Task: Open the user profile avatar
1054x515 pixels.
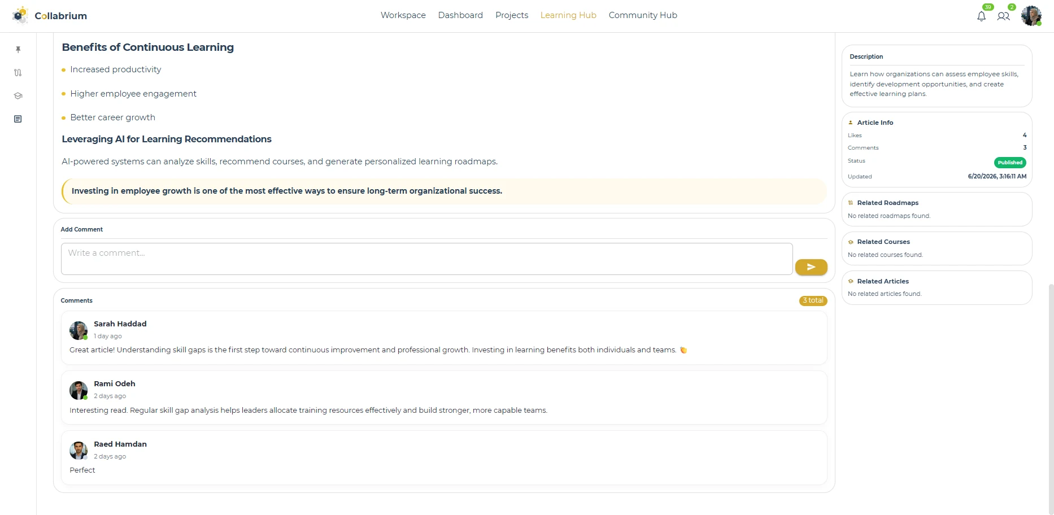Action: (1031, 16)
